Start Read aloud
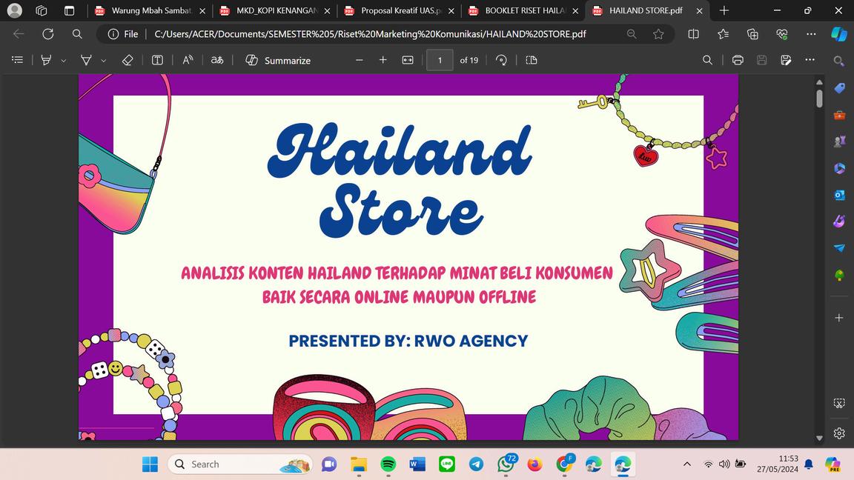Image resolution: width=854 pixels, height=480 pixels. tap(188, 60)
